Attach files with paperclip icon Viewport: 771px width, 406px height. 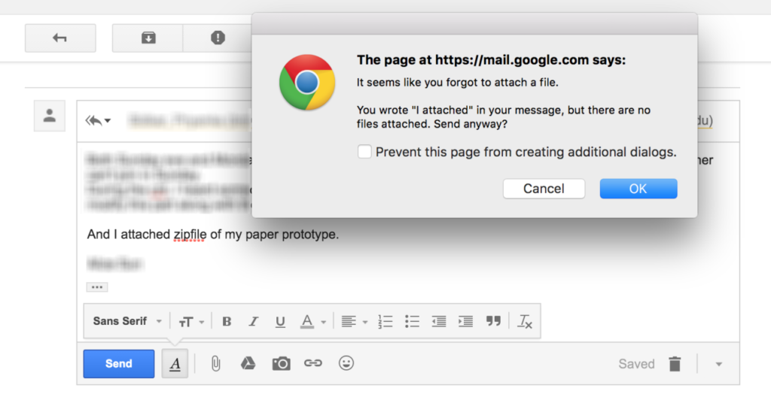tap(215, 364)
